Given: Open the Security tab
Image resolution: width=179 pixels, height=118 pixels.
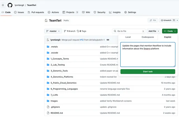Looking at the screenshot, I should (x=100, y=12).
